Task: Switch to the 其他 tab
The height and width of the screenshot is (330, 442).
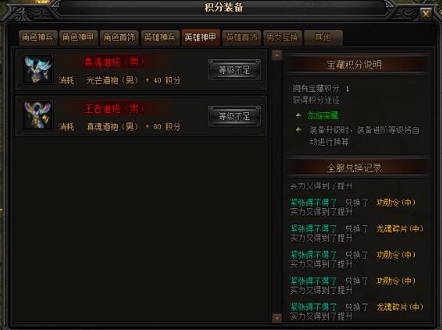Action: 323,38
